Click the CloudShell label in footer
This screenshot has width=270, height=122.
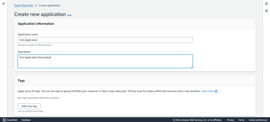tap(12, 120)
